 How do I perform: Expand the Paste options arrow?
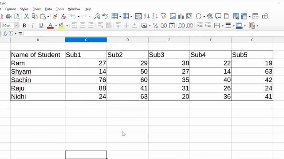pos(48,17)
